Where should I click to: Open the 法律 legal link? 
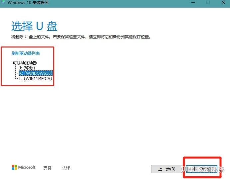[66, 168]
